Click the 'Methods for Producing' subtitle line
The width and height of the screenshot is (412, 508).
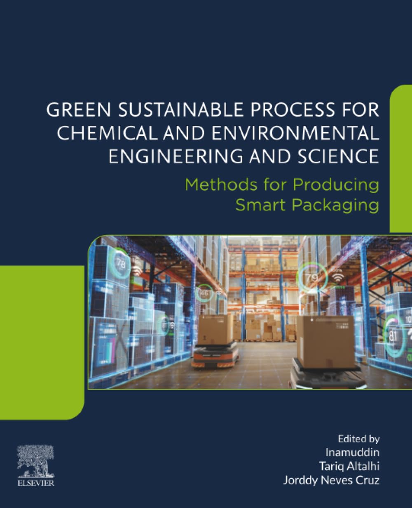coord(281,184)
